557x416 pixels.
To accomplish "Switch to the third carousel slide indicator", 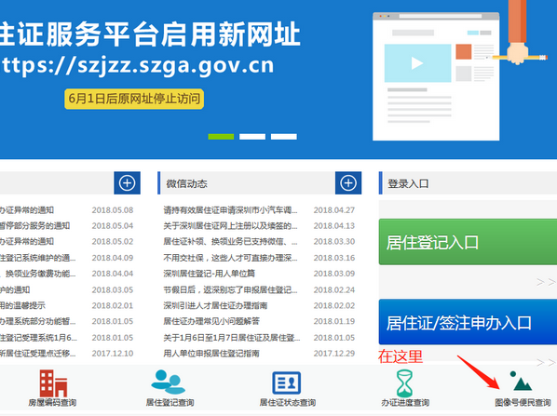I will point(284,137).
